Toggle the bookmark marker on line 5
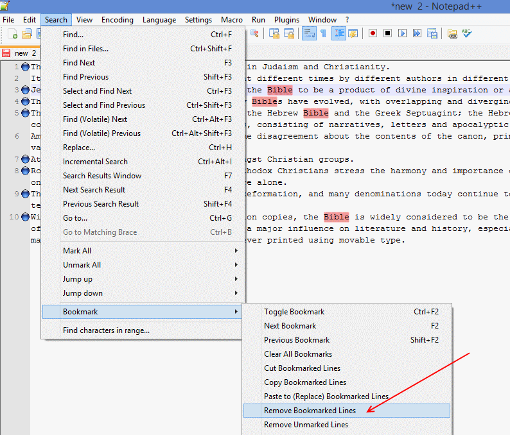The image size is (510, 435). coord(25,113)
